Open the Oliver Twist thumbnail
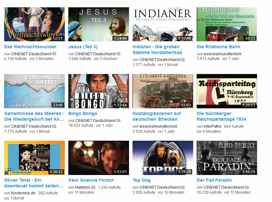 point(34,158)
